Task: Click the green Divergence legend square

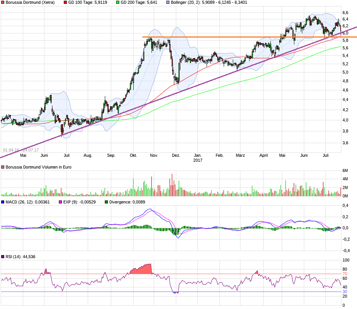Action: [106, 202]
